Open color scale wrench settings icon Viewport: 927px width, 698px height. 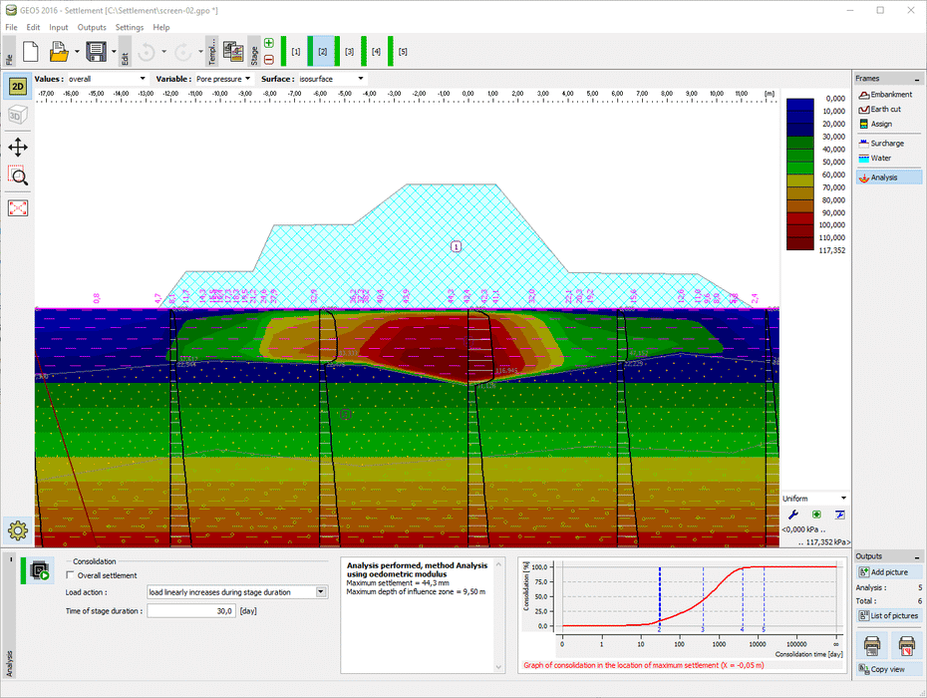[794, 515]
